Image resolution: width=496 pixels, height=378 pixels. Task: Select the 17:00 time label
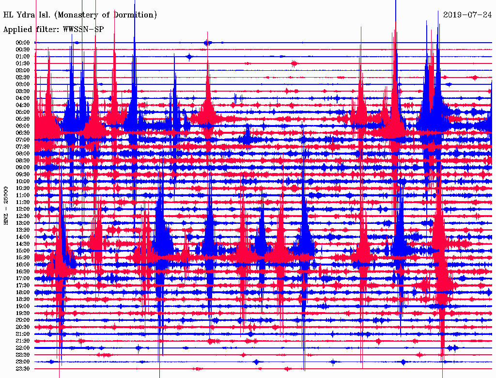tap(23, 279)
